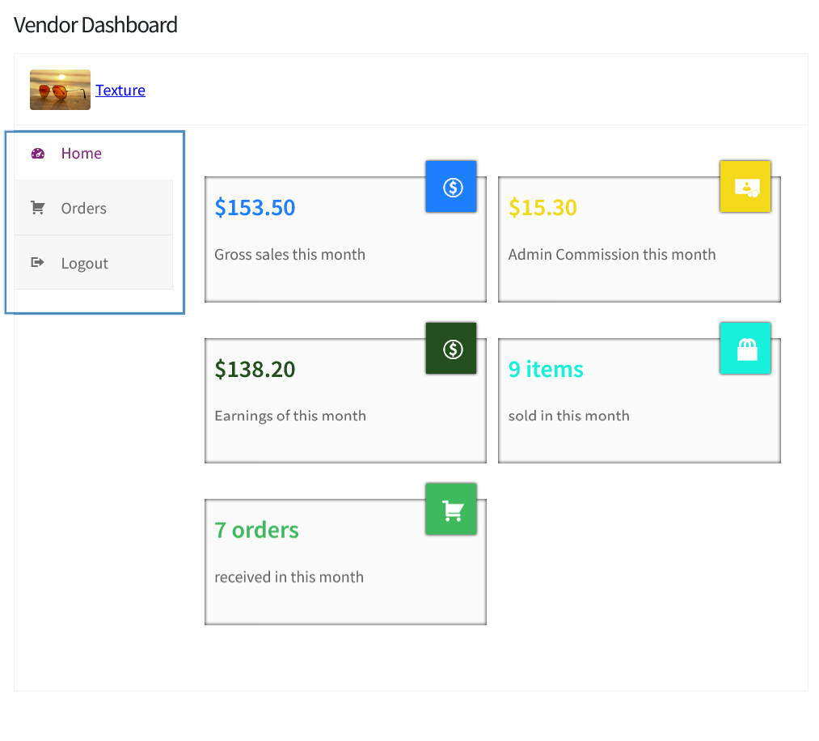Viewport: 819px width, 741px height.
Task: Click the blue gross sales dollar icon
Action: click(451, 186)
